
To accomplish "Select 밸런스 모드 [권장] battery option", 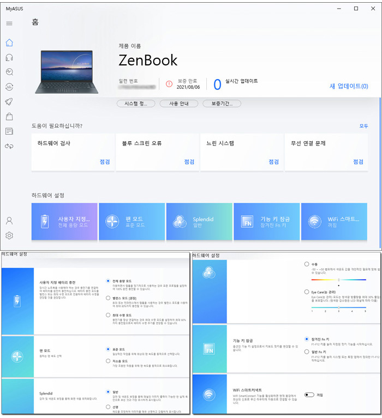I will coord(108,298).
